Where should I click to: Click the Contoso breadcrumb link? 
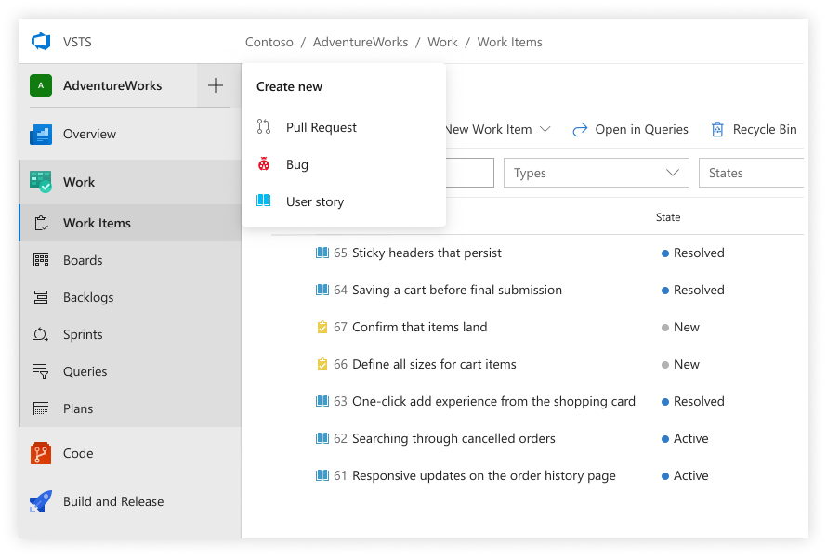269,42
